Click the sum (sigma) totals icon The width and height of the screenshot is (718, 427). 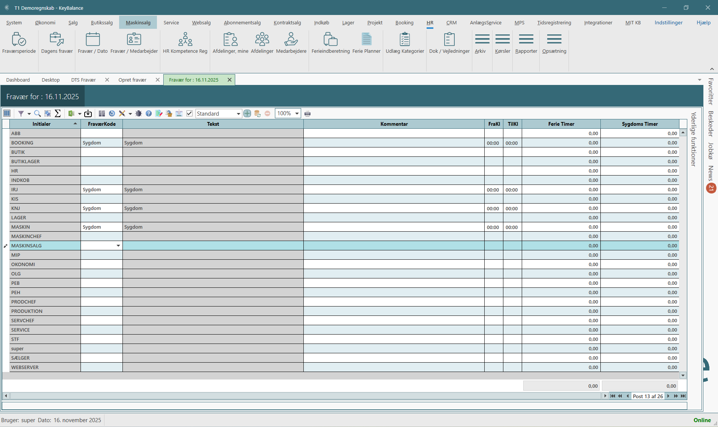(x=58, y=113)
